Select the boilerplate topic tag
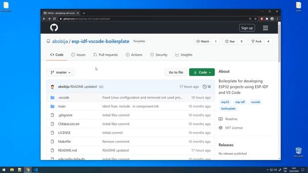 (228, 109)
